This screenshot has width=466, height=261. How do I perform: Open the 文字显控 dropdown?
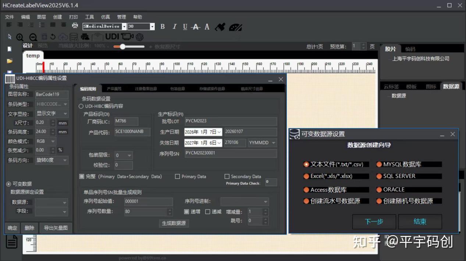52,114
